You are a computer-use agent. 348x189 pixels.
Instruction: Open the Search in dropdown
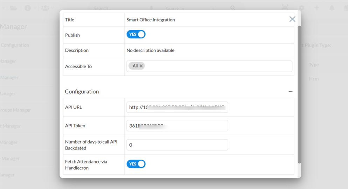(190, 9)
